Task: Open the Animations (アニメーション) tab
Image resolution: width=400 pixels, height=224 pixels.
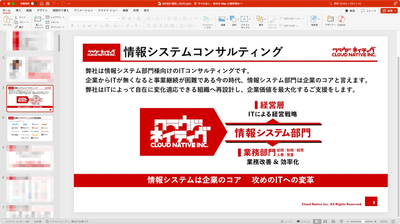Action: (x=84, y=11)
